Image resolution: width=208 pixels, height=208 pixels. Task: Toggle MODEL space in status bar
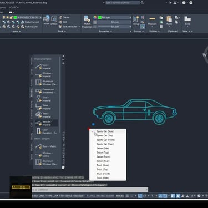pyautogui.click(x=120, y=196)
